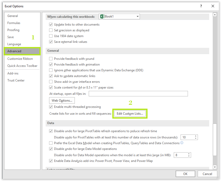The width and height of the screenshot is (221, 181).
Task: Close the Excel Options dialog
Action: (x=213, y=6)
